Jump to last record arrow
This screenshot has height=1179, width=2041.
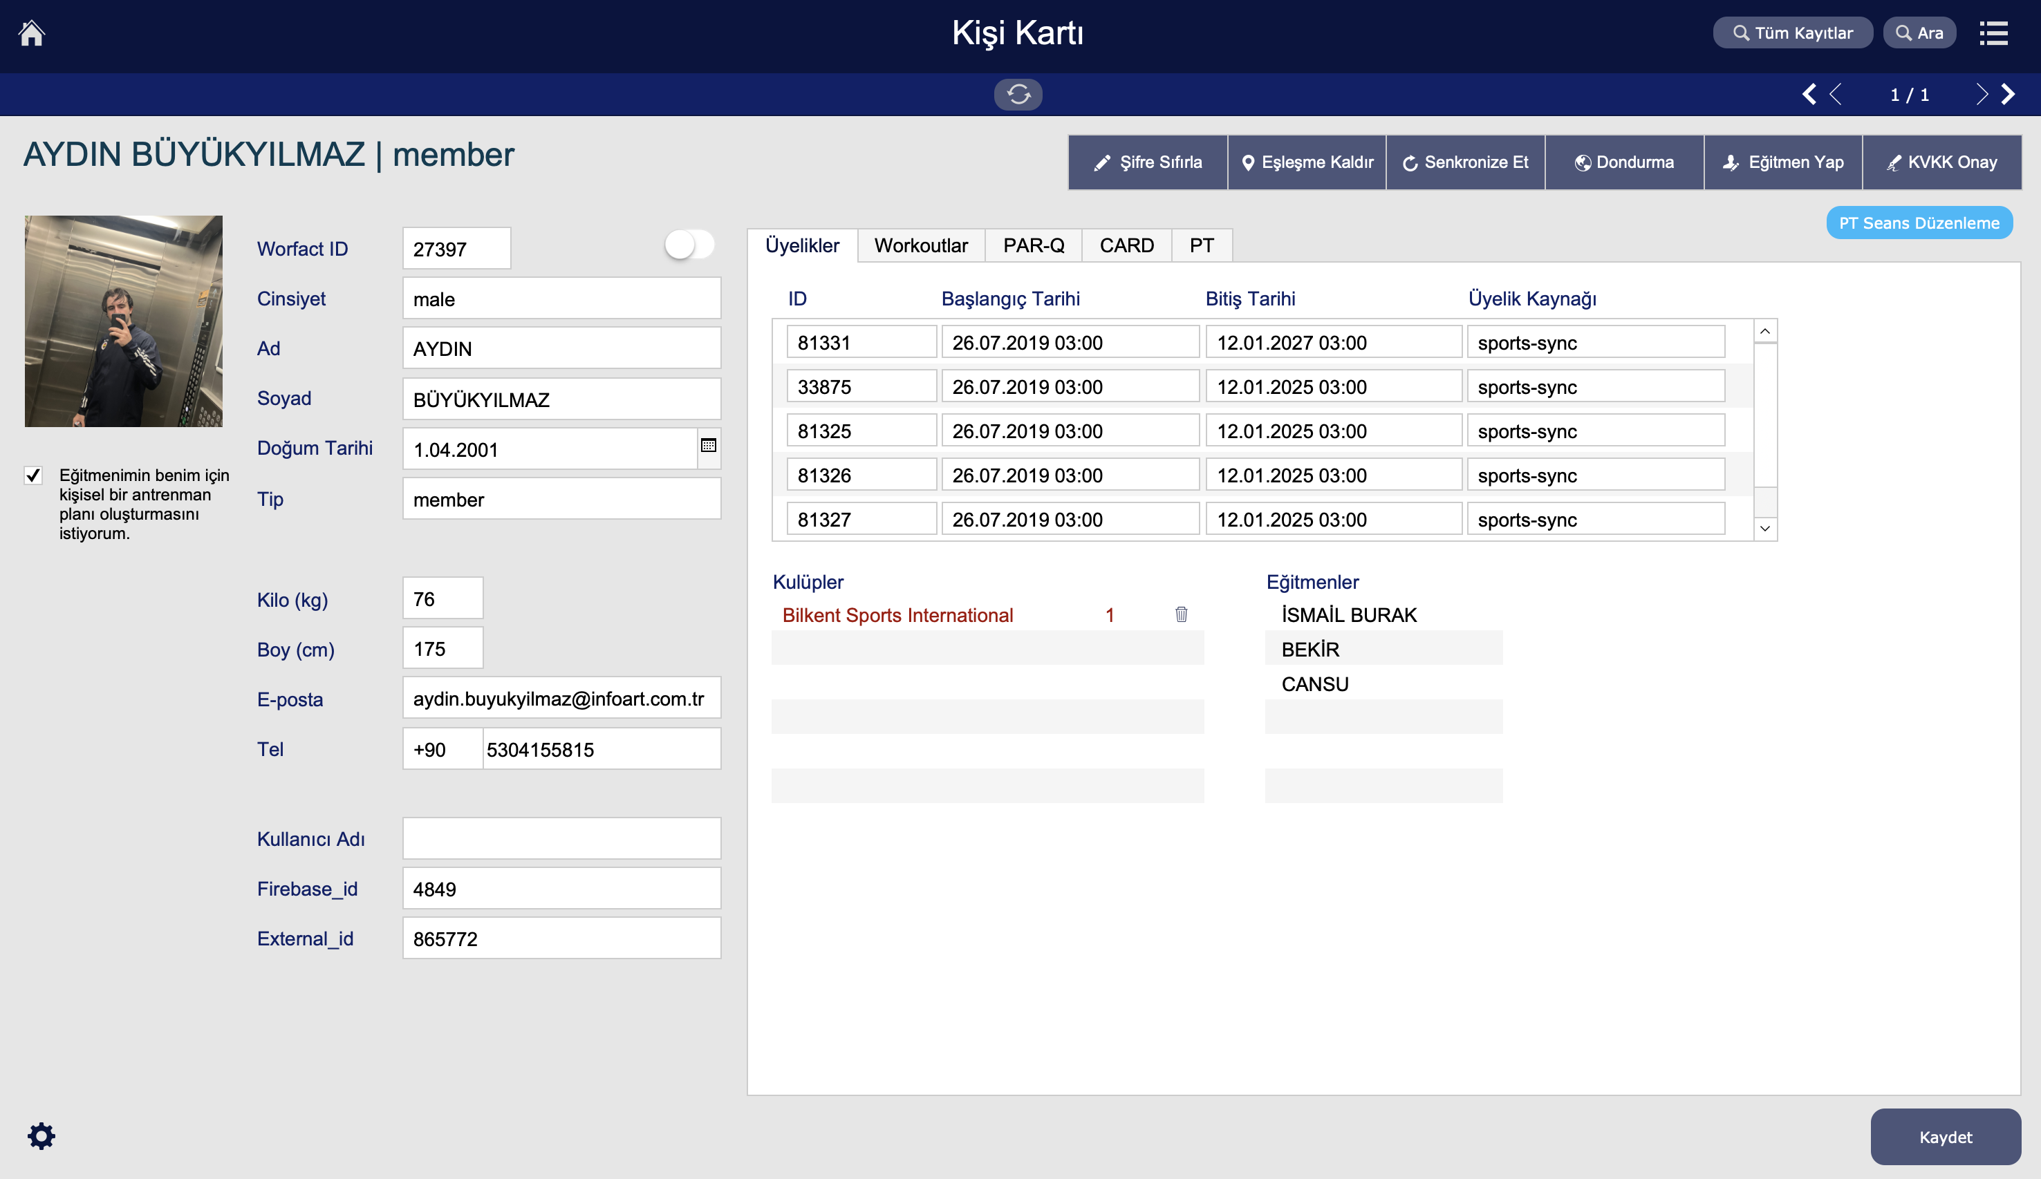(x=2009, y=94)
